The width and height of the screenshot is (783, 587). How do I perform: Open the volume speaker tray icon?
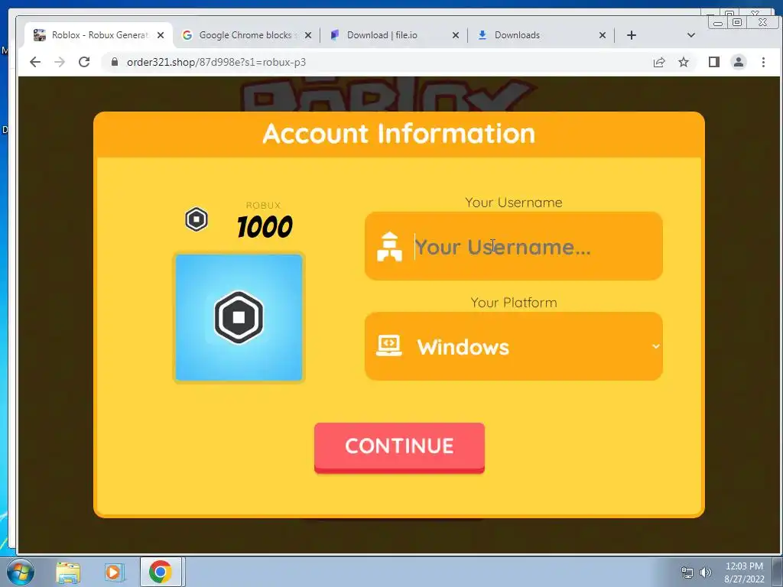click(x=706, y=572)
